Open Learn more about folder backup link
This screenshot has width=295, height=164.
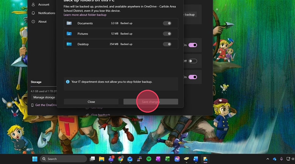(x=85, y=15)
